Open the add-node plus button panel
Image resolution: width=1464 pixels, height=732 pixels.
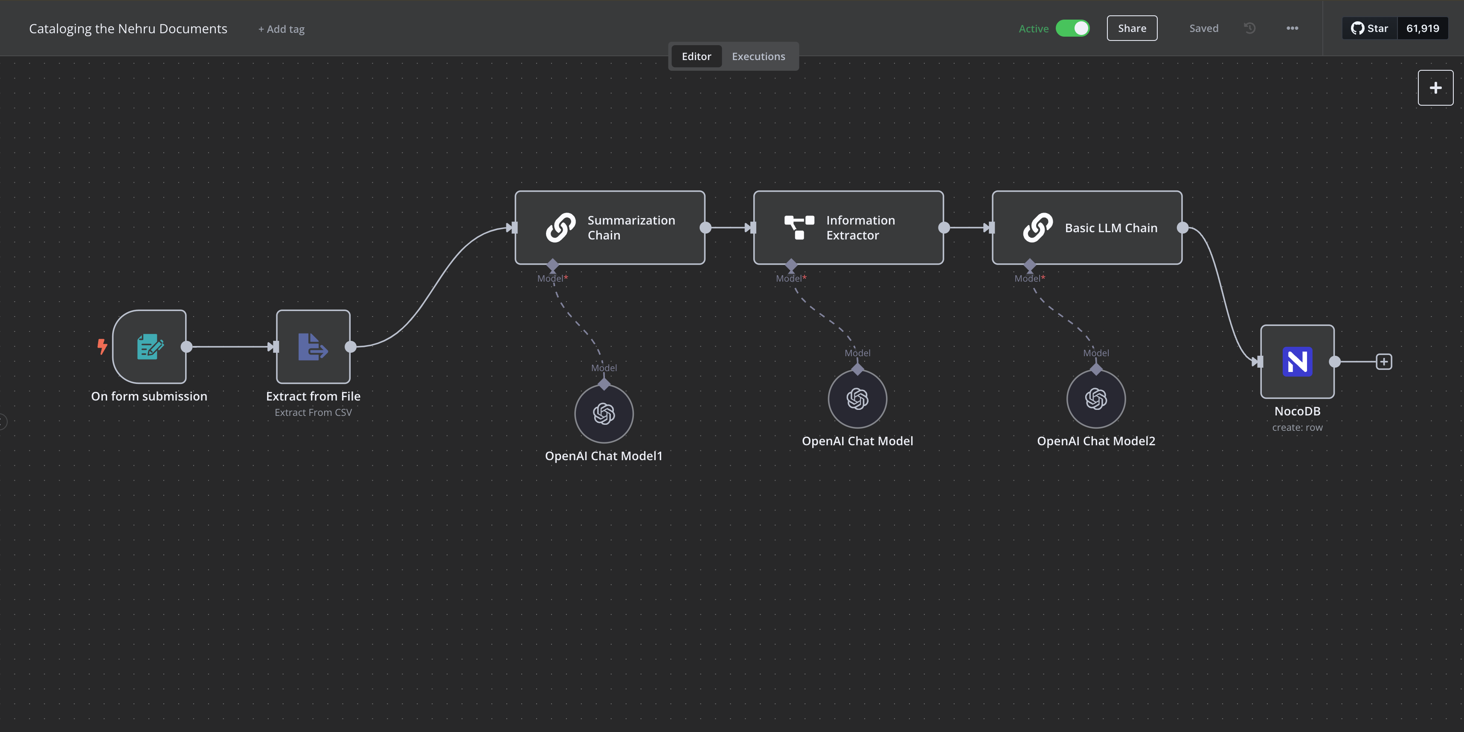(x=1435, y=88)
